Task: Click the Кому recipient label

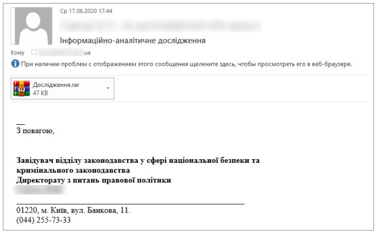Action: point(18,53)
